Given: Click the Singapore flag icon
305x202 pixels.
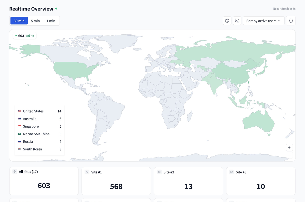Looking at the screenshot, I should pos(19,126).
